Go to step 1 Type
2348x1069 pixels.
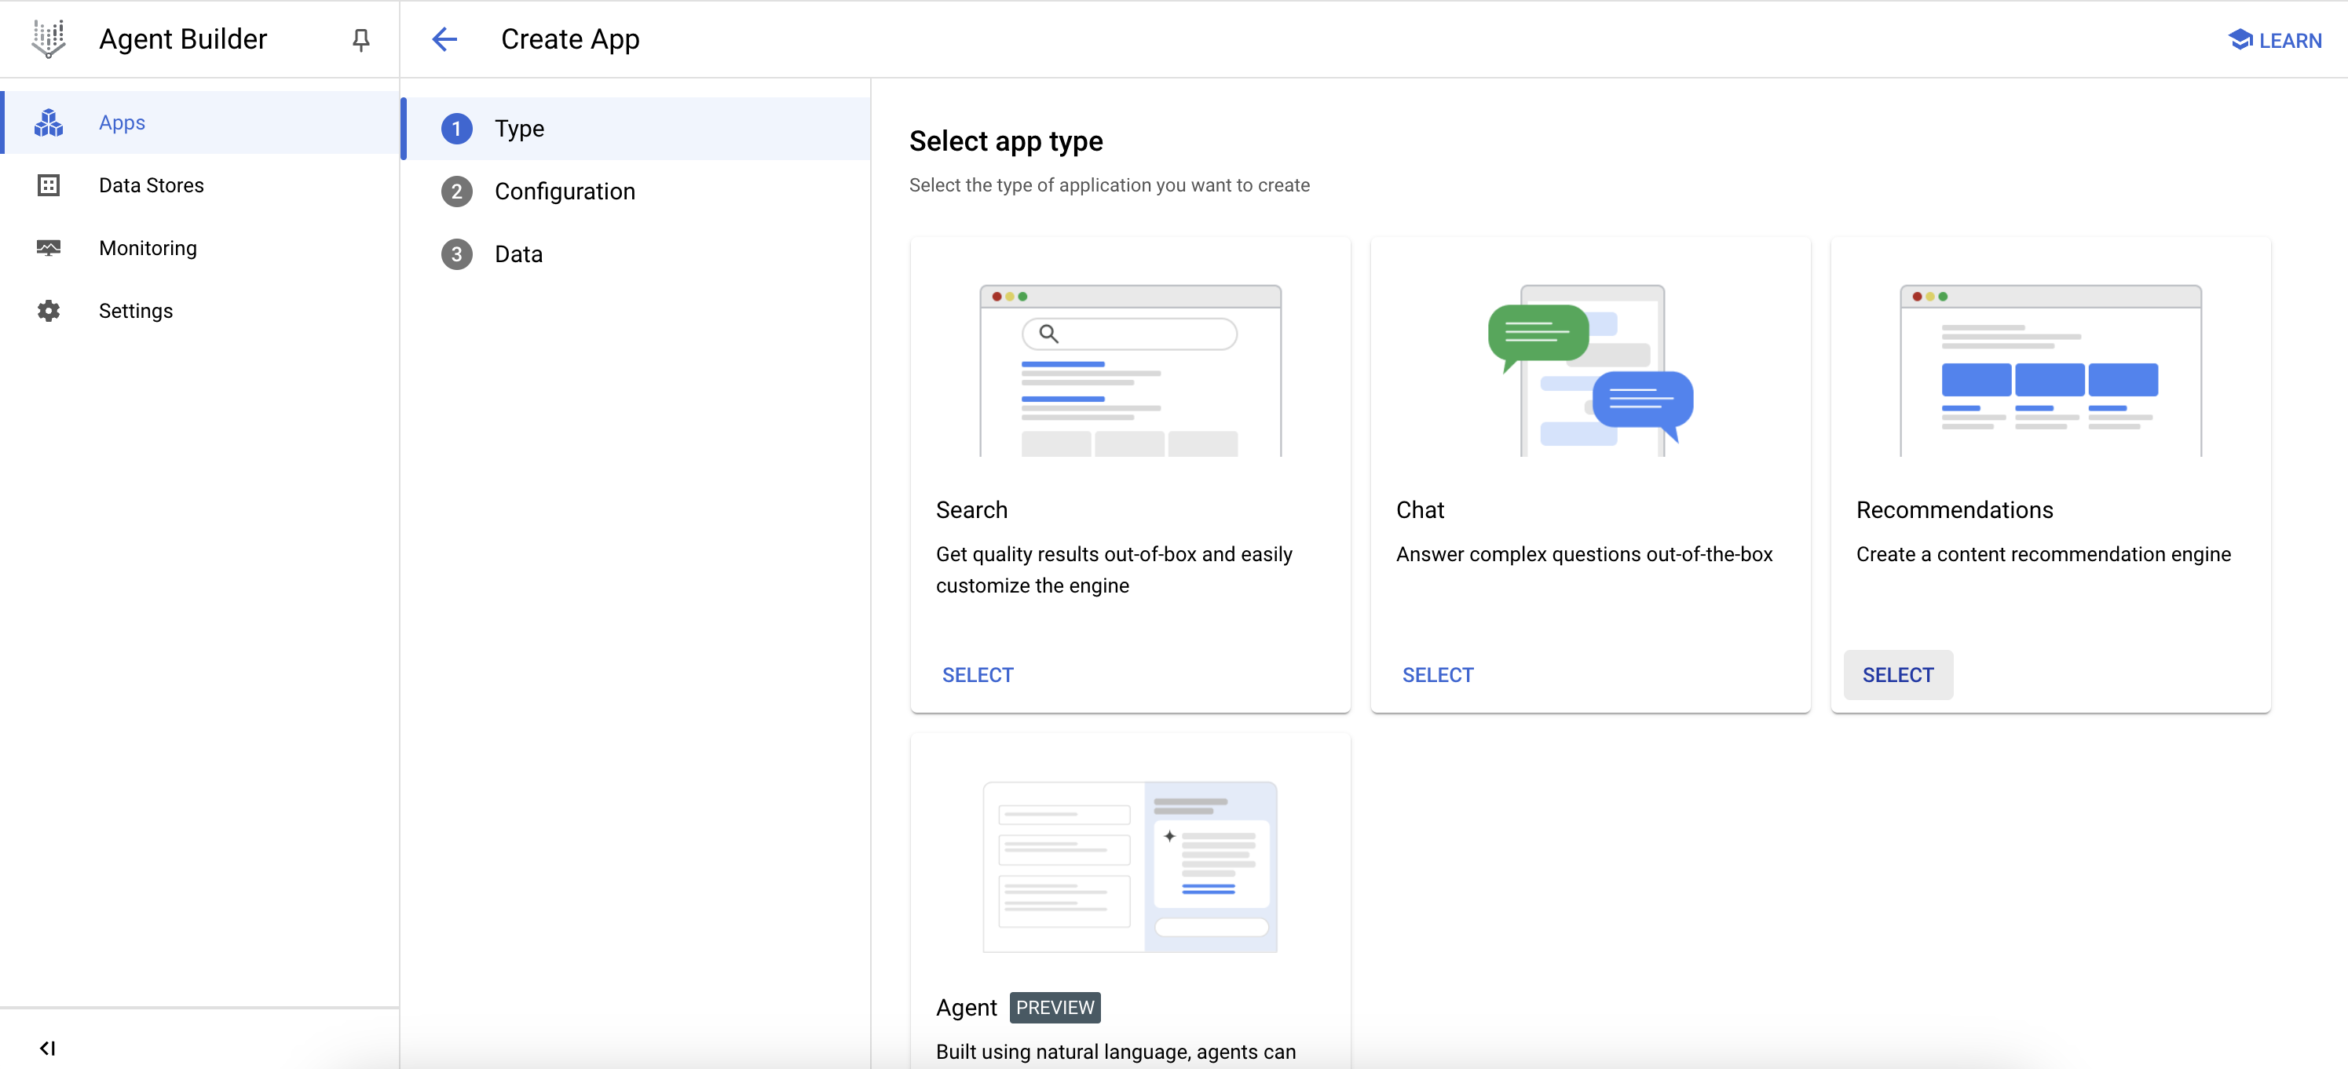[x=518, y=129]
